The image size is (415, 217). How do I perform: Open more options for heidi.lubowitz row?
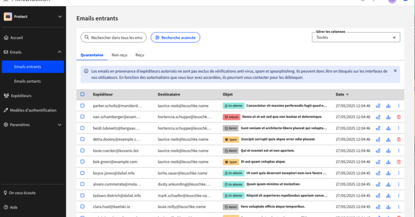coord(399,128)
